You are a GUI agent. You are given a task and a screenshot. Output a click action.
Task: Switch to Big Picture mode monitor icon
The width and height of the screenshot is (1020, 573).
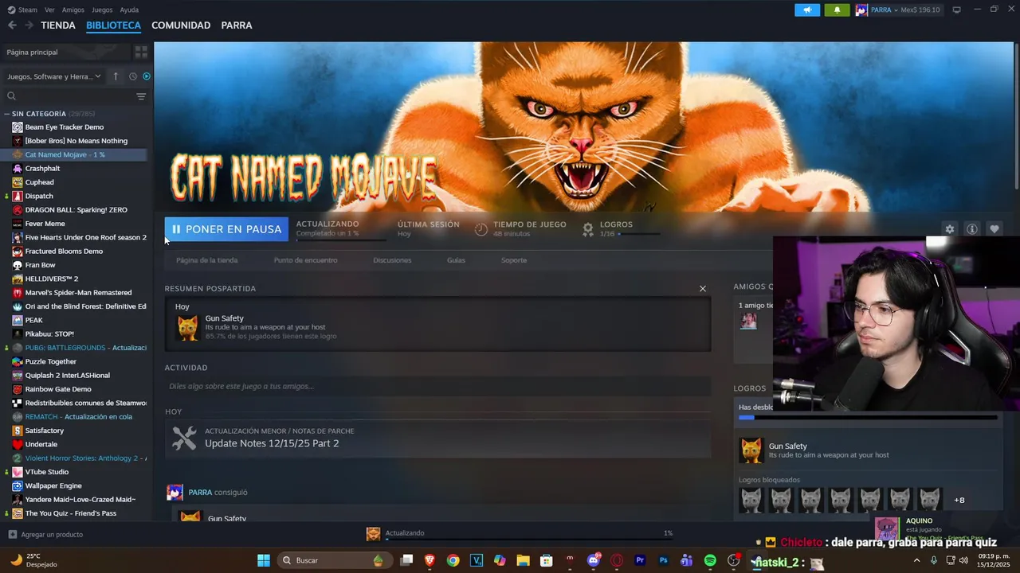(x=956, y=10)
